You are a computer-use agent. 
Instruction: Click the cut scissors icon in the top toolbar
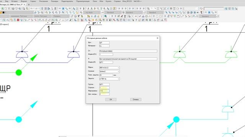[x=9, y=8]
